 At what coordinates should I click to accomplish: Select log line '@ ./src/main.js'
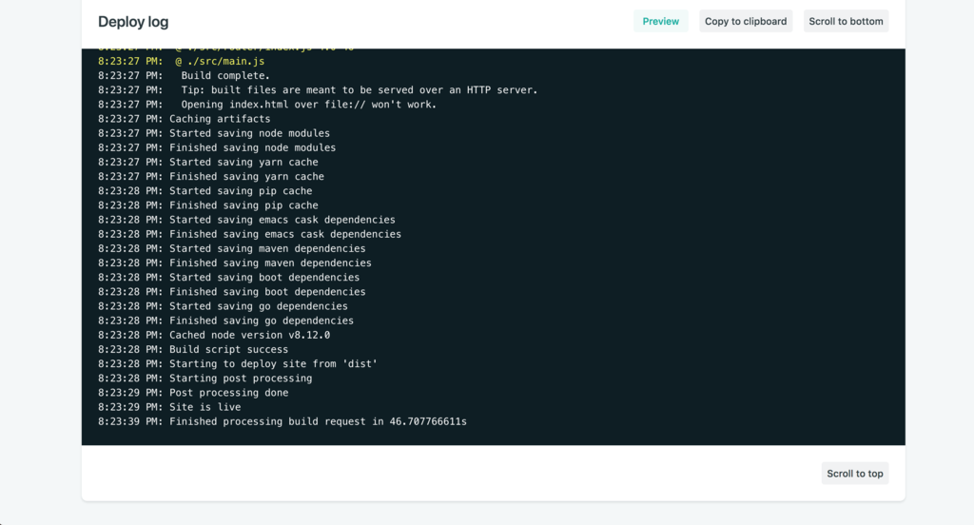pos(182,62)
